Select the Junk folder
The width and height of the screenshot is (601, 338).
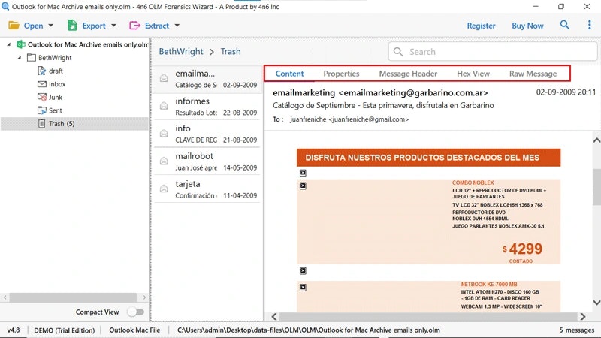click(56, 98)
